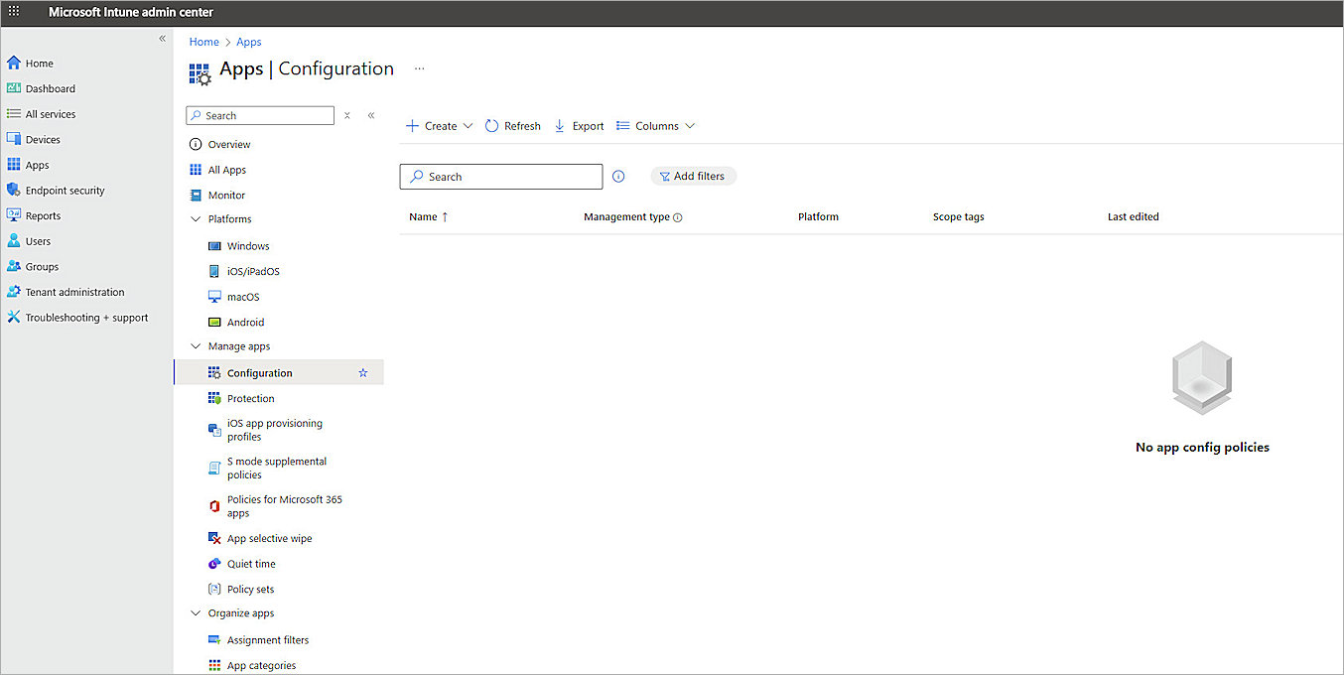The height and width of the screenshot is (675, 1344).
Task: Click the Overview info icon in Apps menu
Action: point(196,144)
